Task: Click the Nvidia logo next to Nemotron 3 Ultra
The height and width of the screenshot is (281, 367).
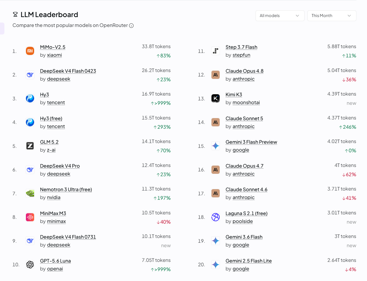Action: (30, 193)
